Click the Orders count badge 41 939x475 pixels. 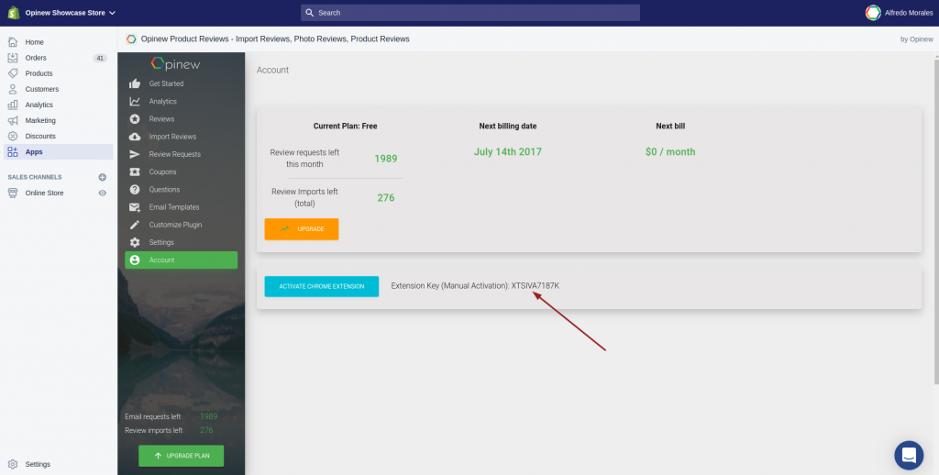tap(100, 58)
